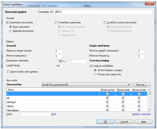Click the Length factor field

[x=59, y=66]
